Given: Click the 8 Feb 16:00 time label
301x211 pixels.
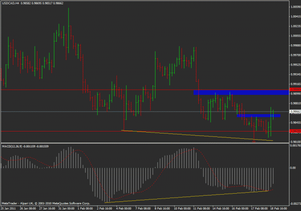Looking at the screenshot, I should click(162, 208).
